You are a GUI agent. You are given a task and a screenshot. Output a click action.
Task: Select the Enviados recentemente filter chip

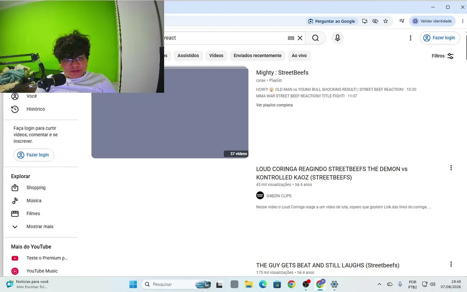pos(257,56)
